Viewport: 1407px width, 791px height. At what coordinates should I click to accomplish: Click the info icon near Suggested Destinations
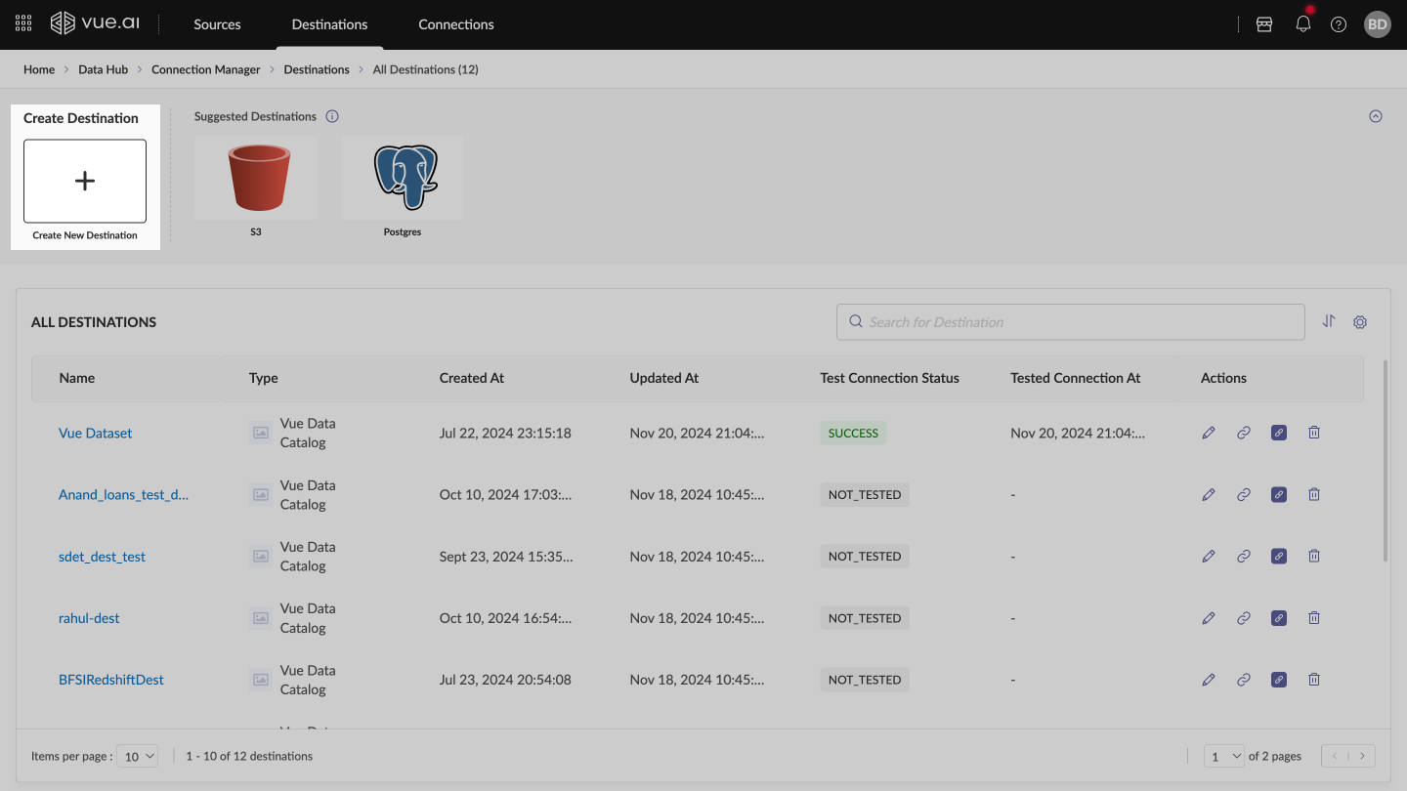tap(332, 116)
